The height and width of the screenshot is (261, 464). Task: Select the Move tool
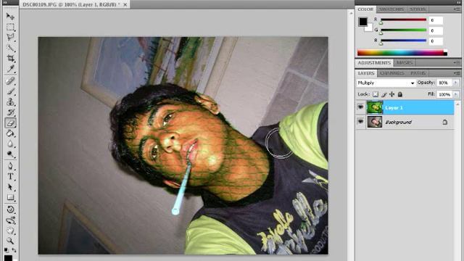(10, 16)
